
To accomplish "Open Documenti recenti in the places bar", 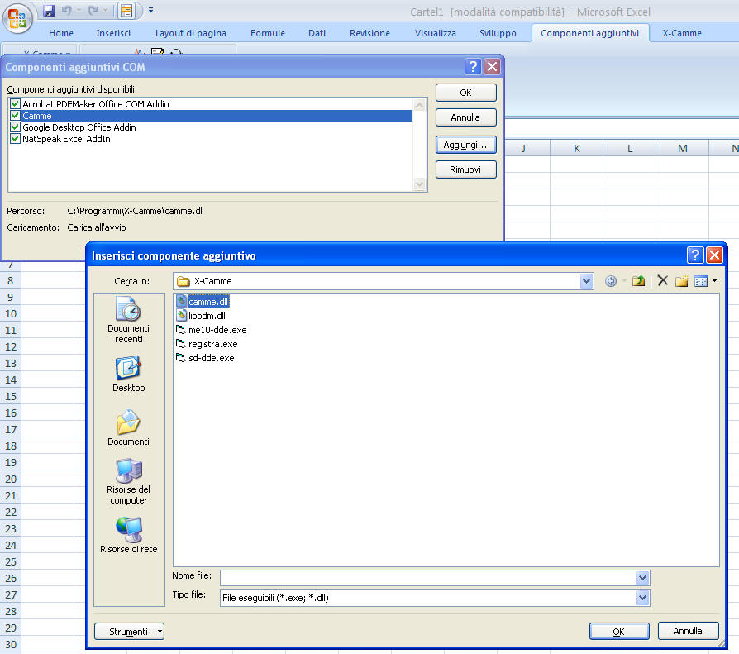I will 128,320.
